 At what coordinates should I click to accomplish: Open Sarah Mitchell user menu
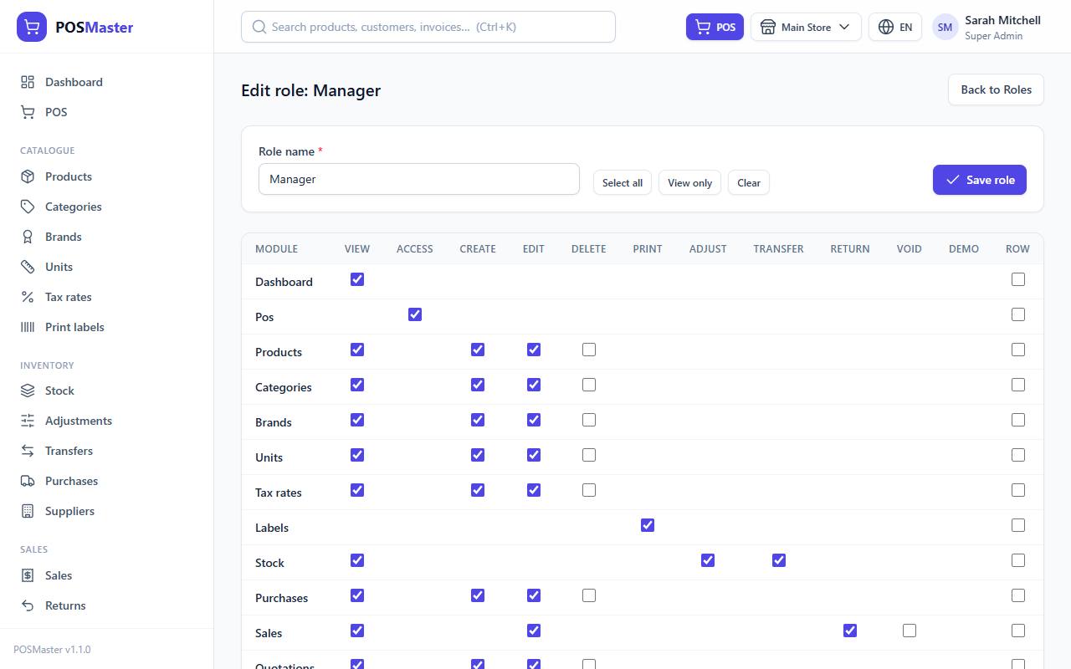[986, 27]
